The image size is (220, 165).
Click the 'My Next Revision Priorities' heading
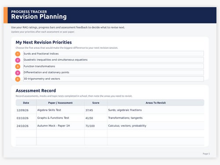click(x=44, y=42)
